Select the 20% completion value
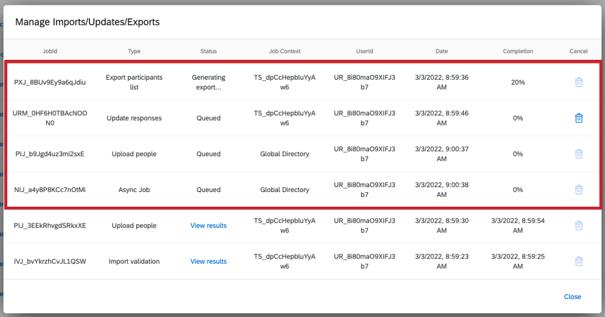605x317 pixels. click(517, 82)
